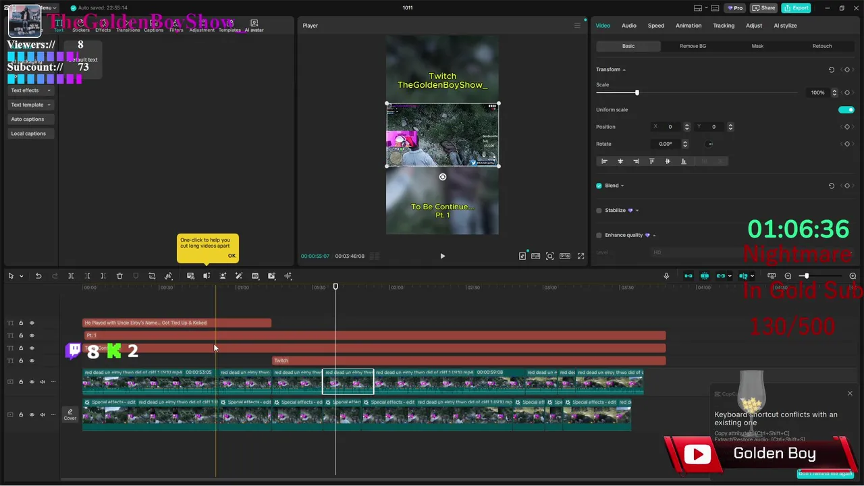Change the 9:16 aspect ratio in player
This screenshot has width=864, height=486.
(x=564, y=256)
